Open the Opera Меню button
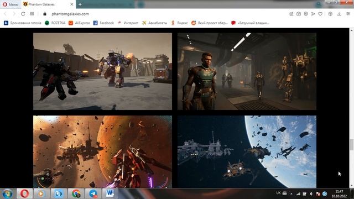Viewport: 354px width, 199px height. (x=11, y=4)
